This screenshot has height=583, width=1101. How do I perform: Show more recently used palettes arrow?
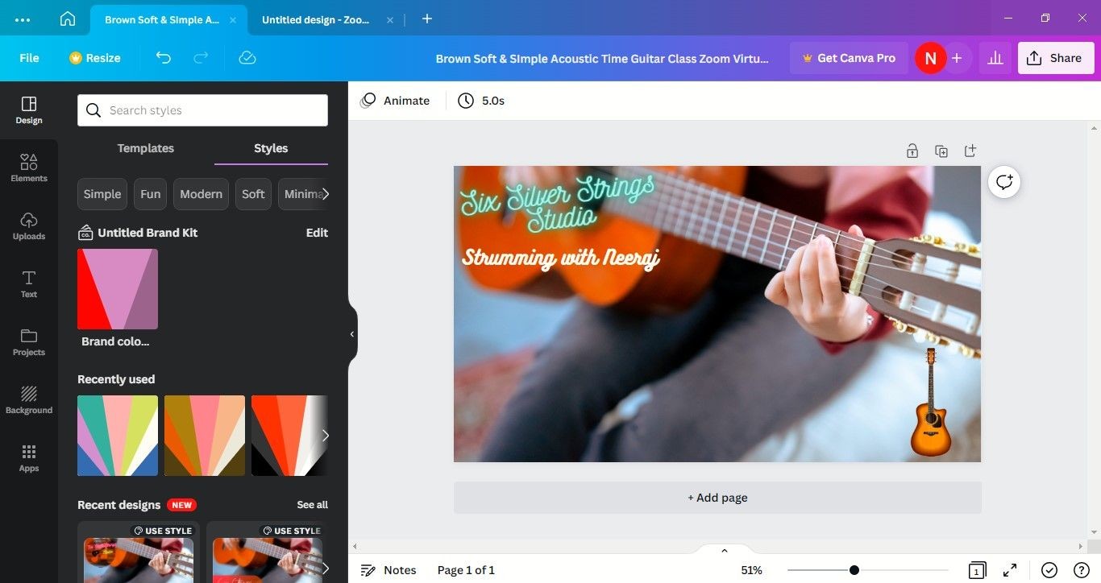click(x=325, y=436)
